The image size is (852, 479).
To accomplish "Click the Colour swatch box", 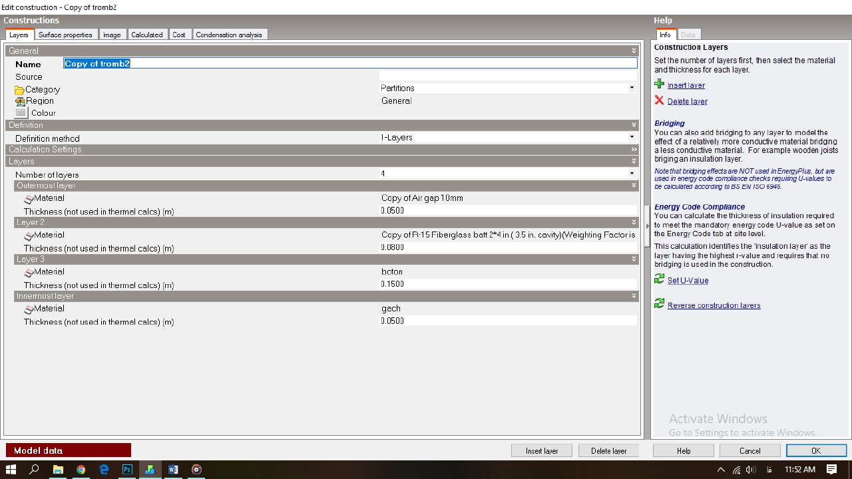I will [21, 112].
